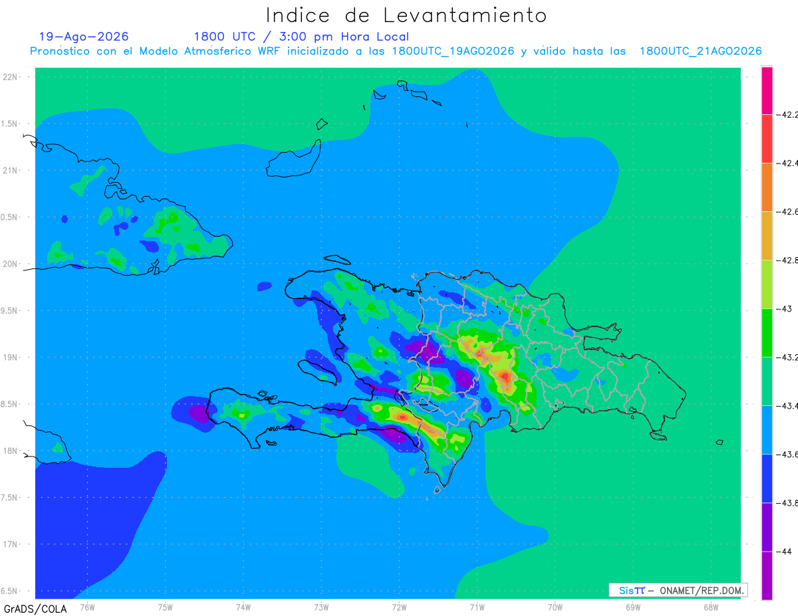Click the '-42.2' legend value

pyautogui.click(x=788, y=115)
